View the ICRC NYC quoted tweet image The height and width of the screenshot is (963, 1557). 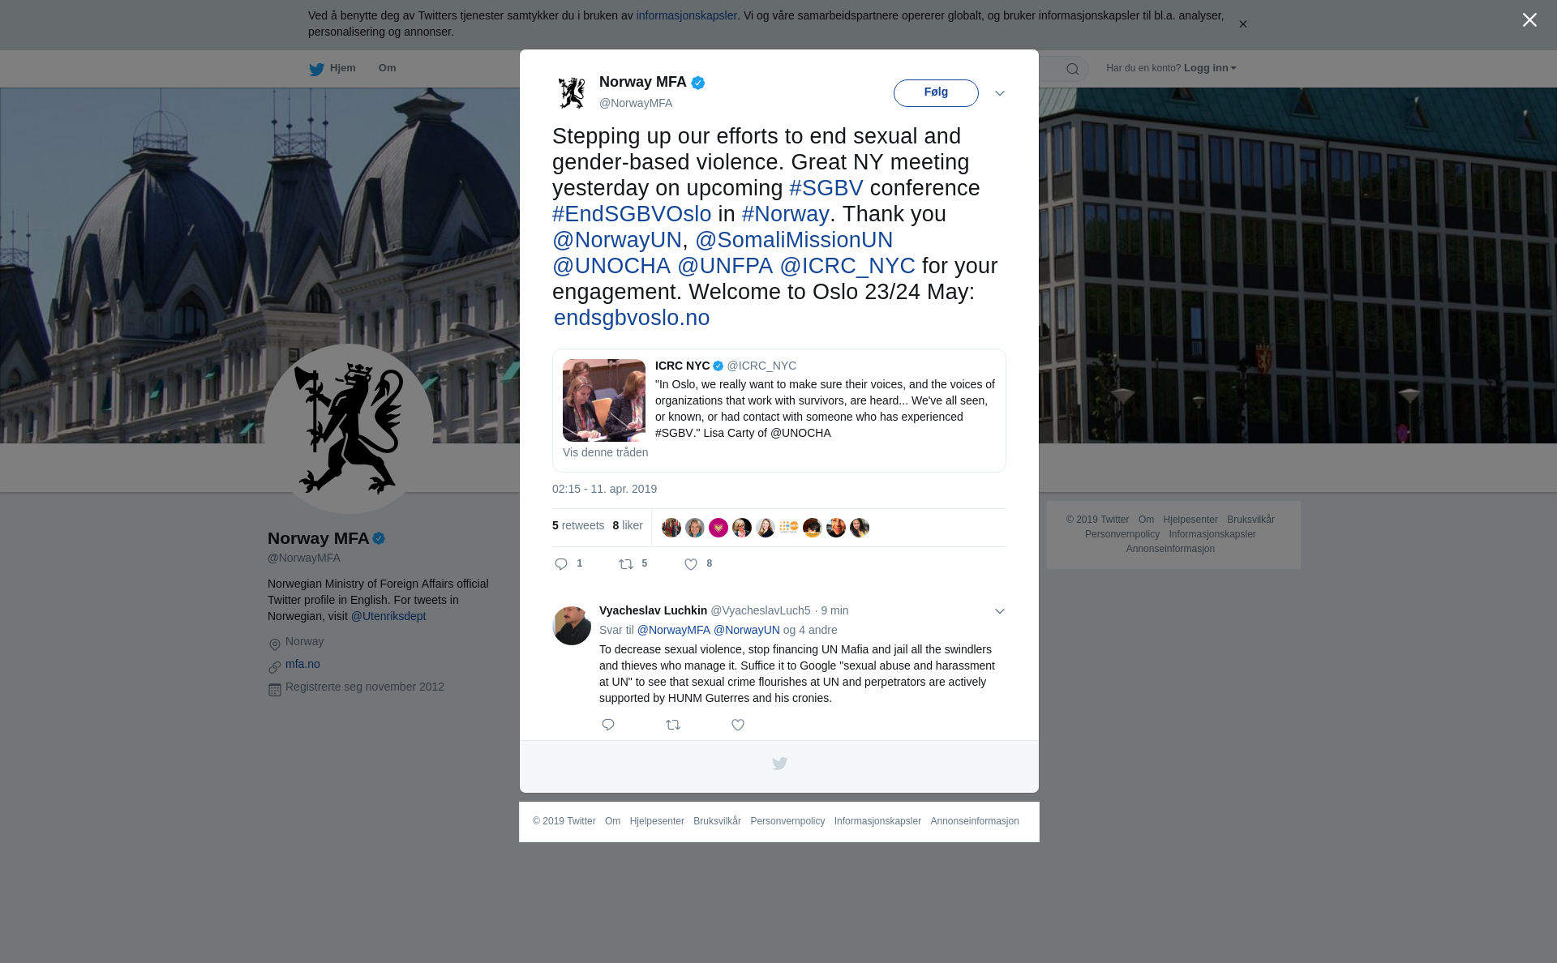[604, 400]
